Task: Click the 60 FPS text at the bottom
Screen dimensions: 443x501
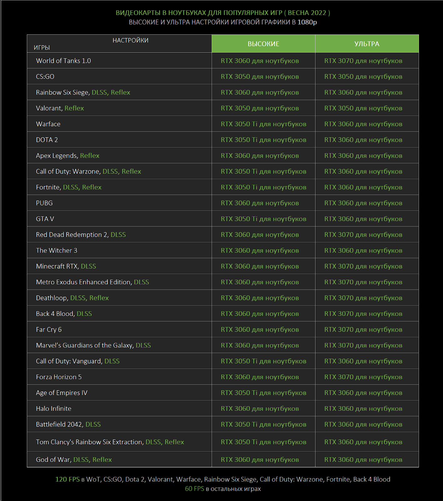Action: [194, 489]
